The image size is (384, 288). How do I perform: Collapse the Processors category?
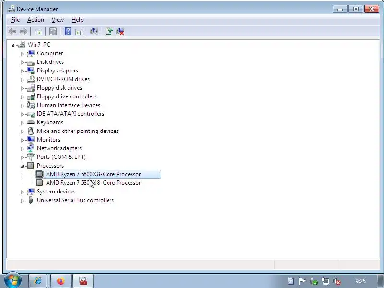coord(22,166)
